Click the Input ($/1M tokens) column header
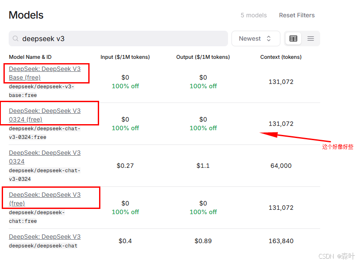Screen dimensions: 360x263 125,57
